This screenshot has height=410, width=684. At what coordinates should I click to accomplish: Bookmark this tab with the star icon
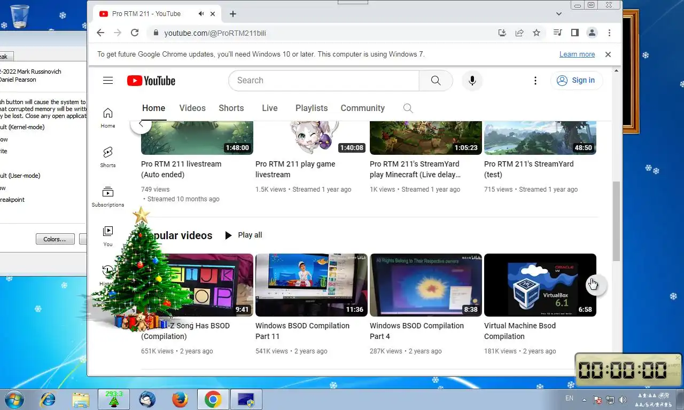click(x=537, y=33)
